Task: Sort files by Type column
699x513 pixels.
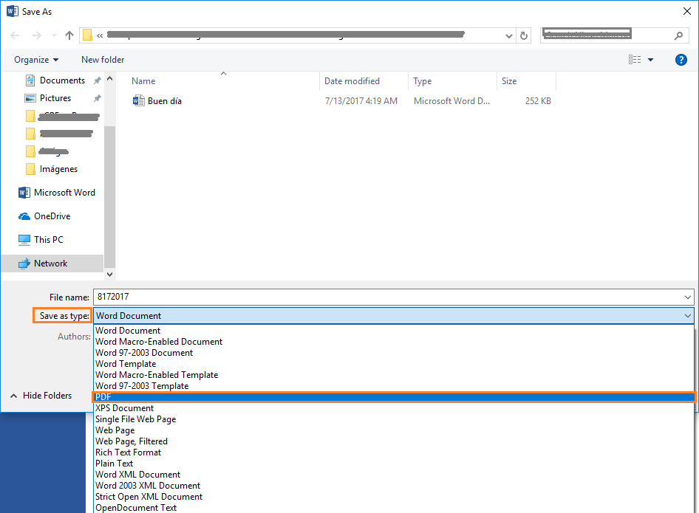Action: (x=422, y=81)
